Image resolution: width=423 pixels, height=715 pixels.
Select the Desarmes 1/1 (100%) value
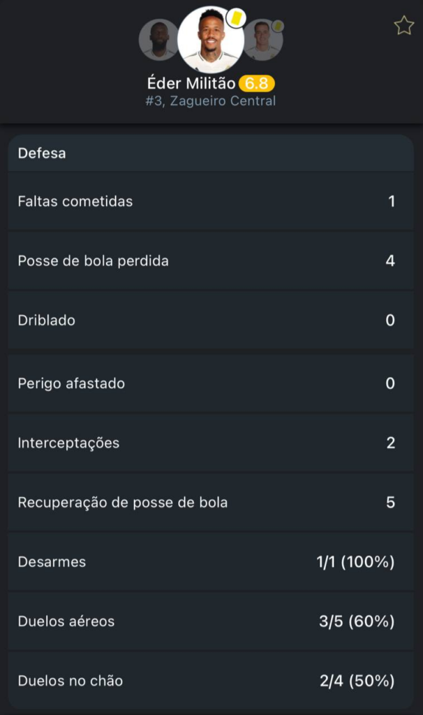356,562
